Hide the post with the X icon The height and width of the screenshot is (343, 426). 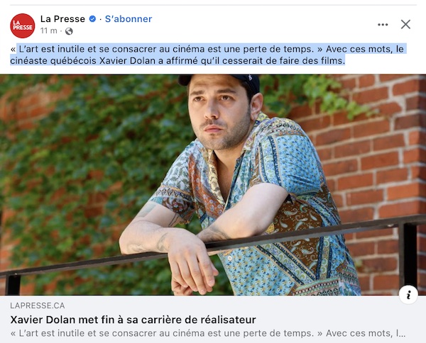405,24
